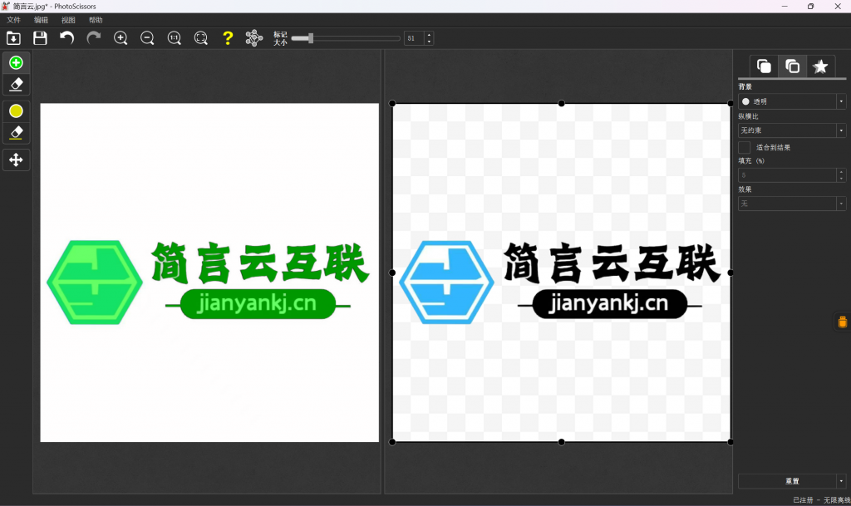Redo the undone action
This screenshot has width=851, height=506.
pyautogui.click(x=94, y=38)
